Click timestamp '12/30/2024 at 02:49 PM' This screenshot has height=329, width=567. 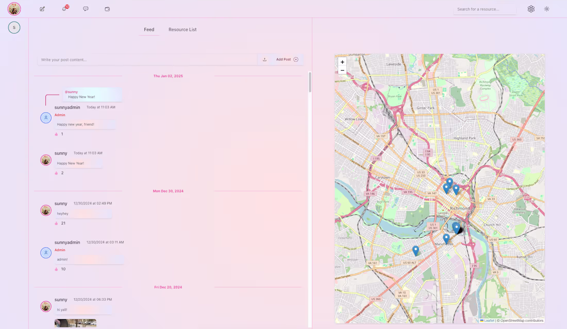pos(93,203)
